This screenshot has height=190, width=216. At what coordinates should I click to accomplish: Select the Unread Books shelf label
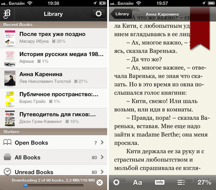(34, 172)
